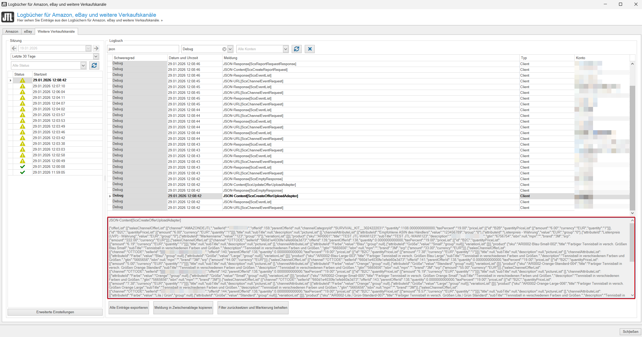Click the JTL logo icon
This screenshot has width=642, height=337.
[8, 17]
